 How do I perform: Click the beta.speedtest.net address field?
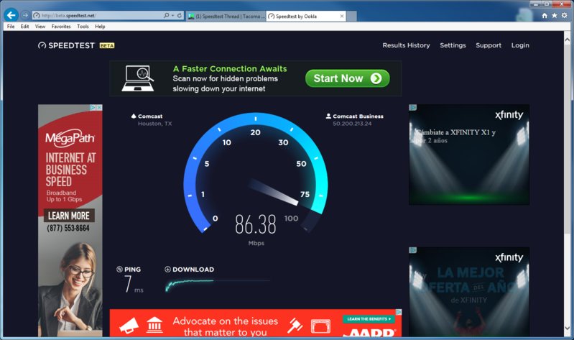(x=97, y=15)
